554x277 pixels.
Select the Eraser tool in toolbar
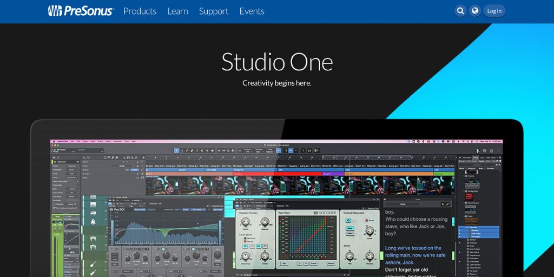coord(192,150)
